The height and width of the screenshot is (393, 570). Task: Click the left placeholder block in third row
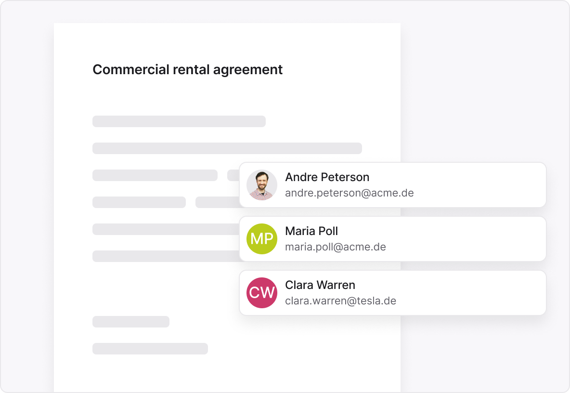tap(155, 175)
